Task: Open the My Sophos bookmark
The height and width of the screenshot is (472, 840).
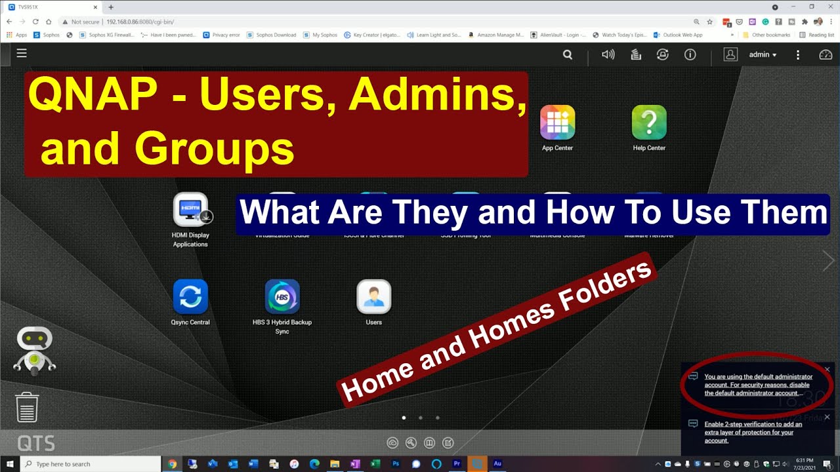Action: [321, 35]
